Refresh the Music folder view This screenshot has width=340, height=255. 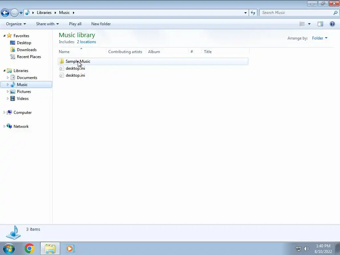(253, 13)
